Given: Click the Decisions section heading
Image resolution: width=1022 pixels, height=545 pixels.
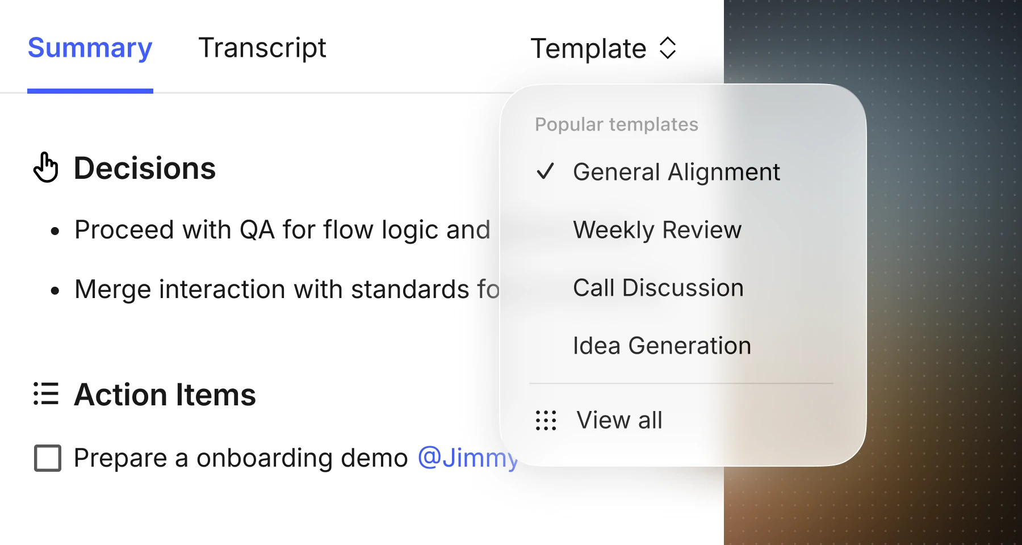Looking at the screenshot, I should (145, 169).
